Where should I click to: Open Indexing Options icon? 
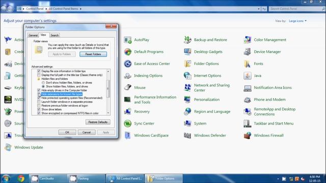tap(128, 76)
